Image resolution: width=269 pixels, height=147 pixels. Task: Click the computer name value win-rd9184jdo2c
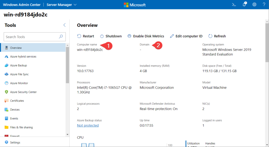click(90, 50)
